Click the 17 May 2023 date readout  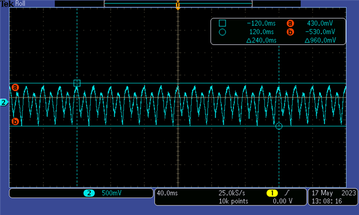tap(334, 193)
